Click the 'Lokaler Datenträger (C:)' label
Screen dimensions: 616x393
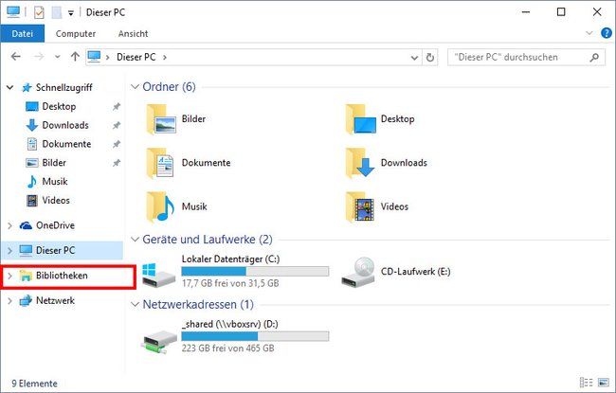click(230, 259)
